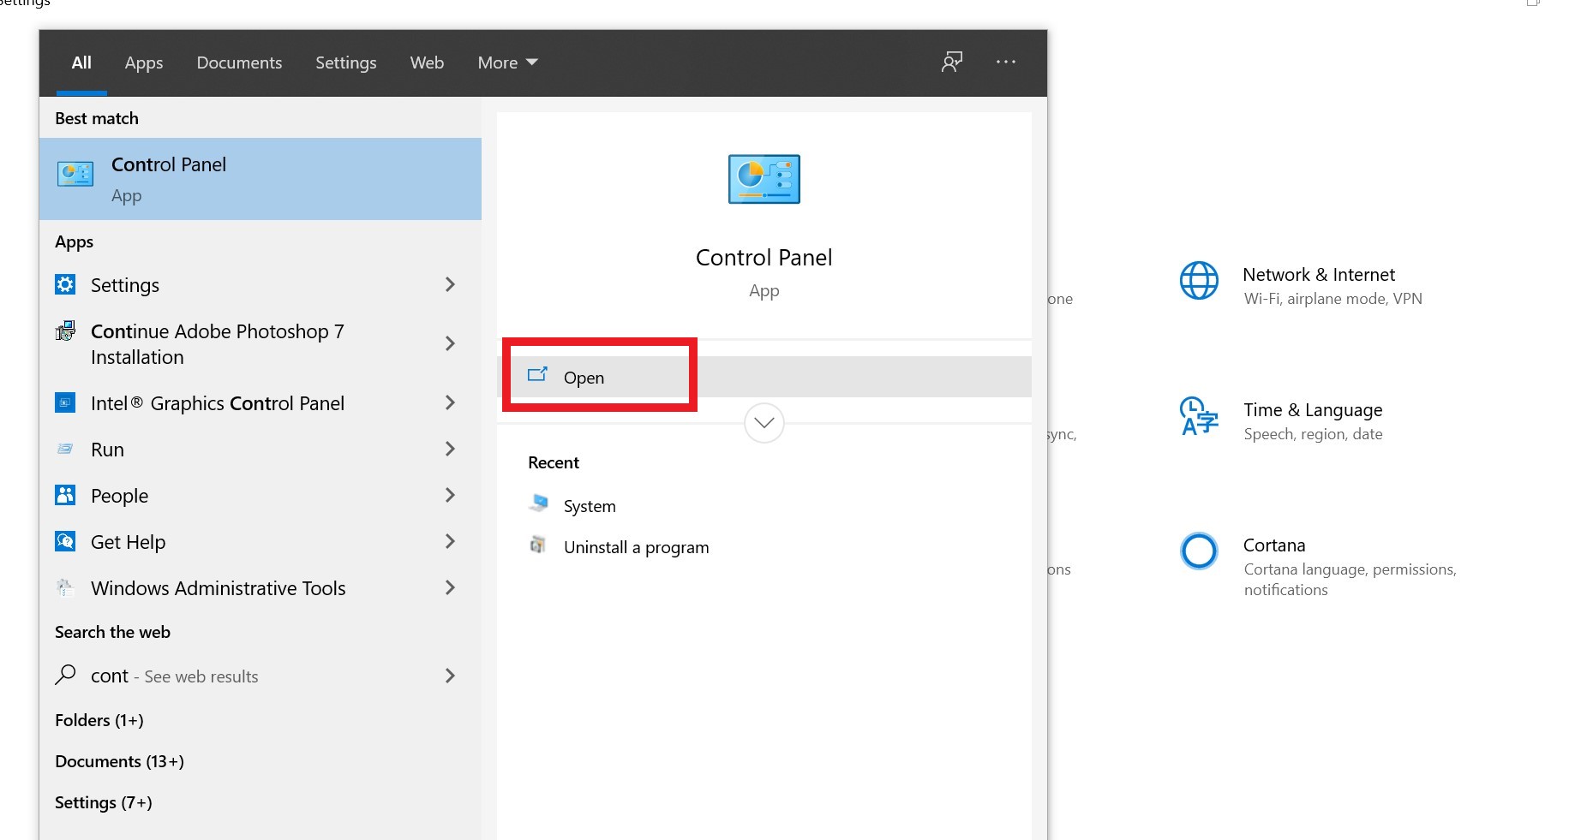This screenshot has height=840, width=1575.
Task: Click the web search magnifier icon
Action: tap(65, 675)
